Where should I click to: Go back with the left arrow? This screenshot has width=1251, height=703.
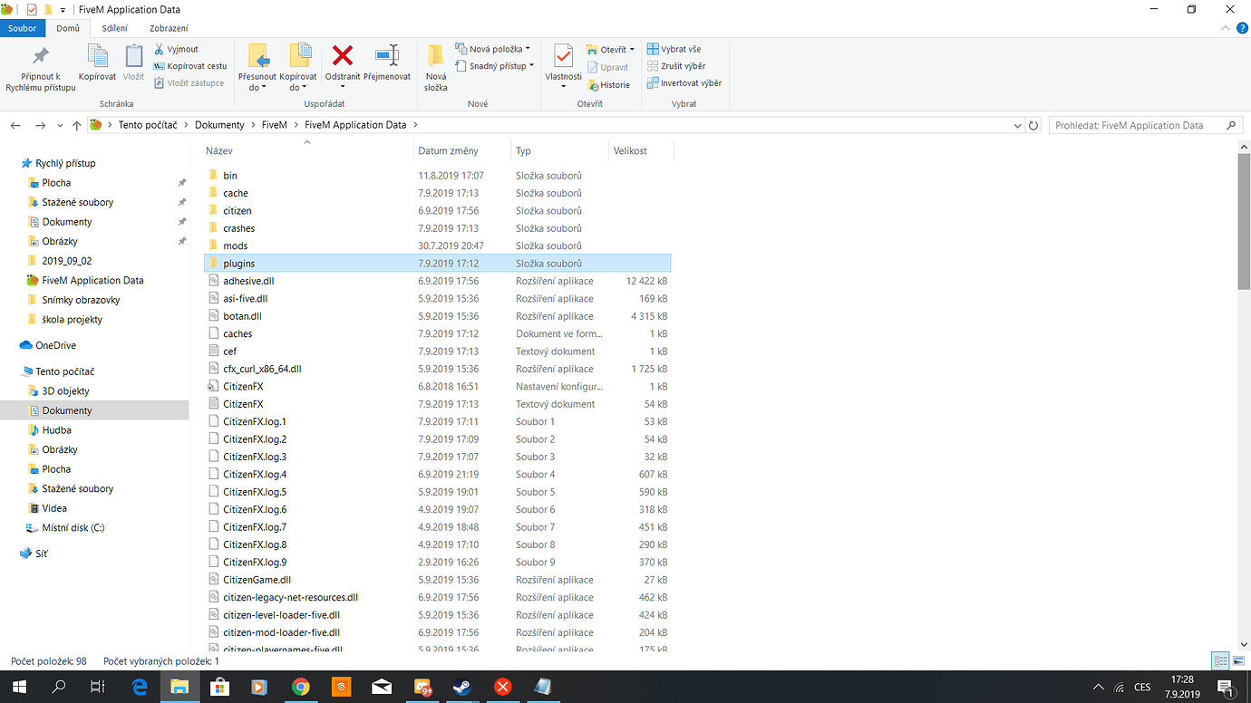[x=15, y=125]
